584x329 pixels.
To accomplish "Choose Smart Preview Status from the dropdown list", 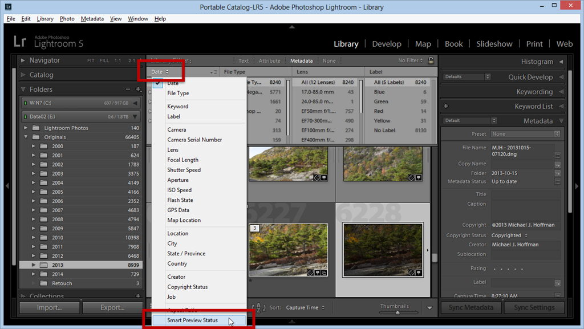I will (x=199, y=320).
